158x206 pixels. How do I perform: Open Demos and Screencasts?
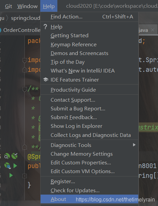pyautogui.click(x=89, y=53)
